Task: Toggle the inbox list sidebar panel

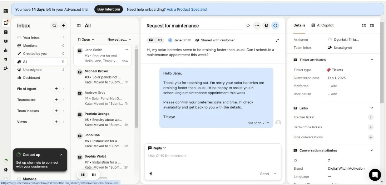Action: (79, 26)
